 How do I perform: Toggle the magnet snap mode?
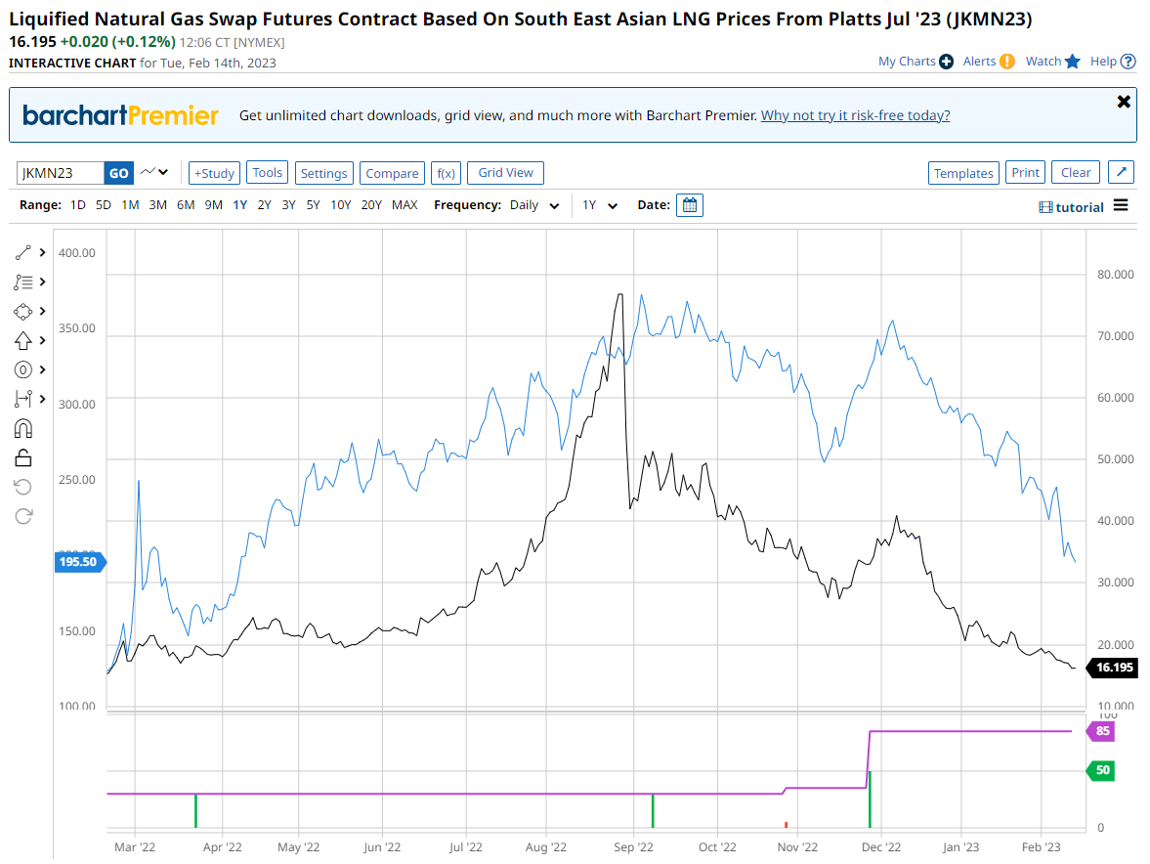tap(24, 428)
